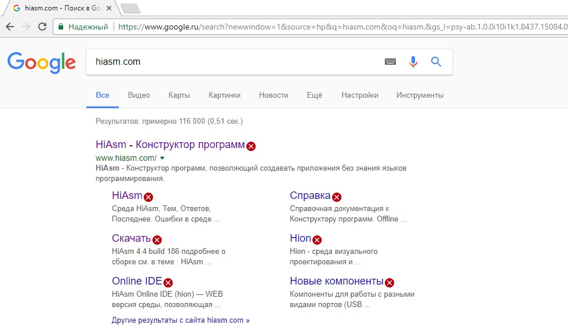Expand the arrow next to www.hiasm.com/
The width and height of the screenshot is (568, 325).
pyautogui.click(x=162, y=158)
